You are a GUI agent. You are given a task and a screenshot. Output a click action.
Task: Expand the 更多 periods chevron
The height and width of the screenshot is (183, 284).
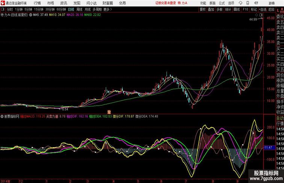107,9
